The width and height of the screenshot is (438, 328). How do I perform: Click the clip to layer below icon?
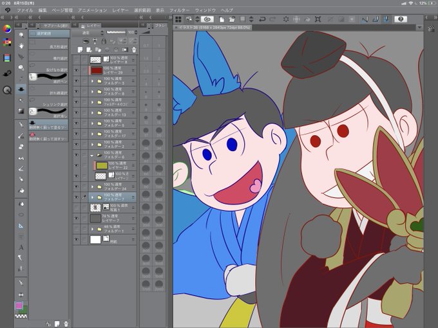click(x=86, y=41)
